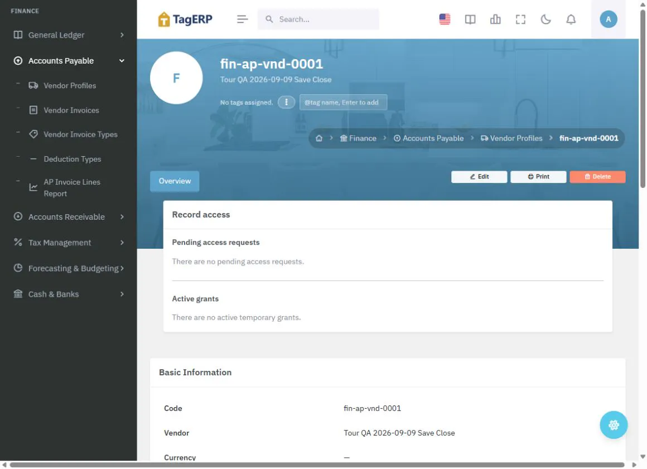Open AP Invoice Lines Report
The image size is (647, 469).
coord(72,188)
